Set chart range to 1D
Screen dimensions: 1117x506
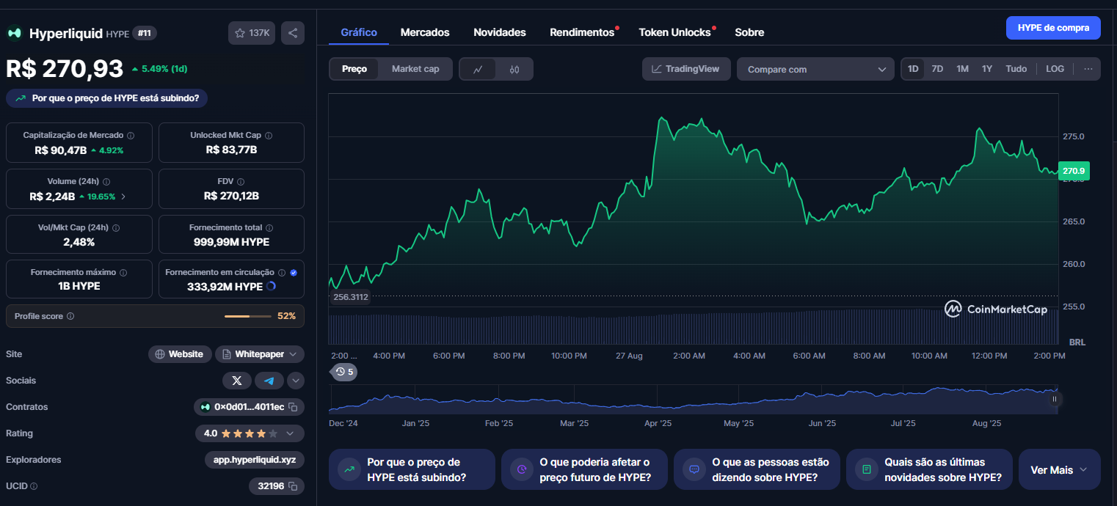(x=913, y=69)
